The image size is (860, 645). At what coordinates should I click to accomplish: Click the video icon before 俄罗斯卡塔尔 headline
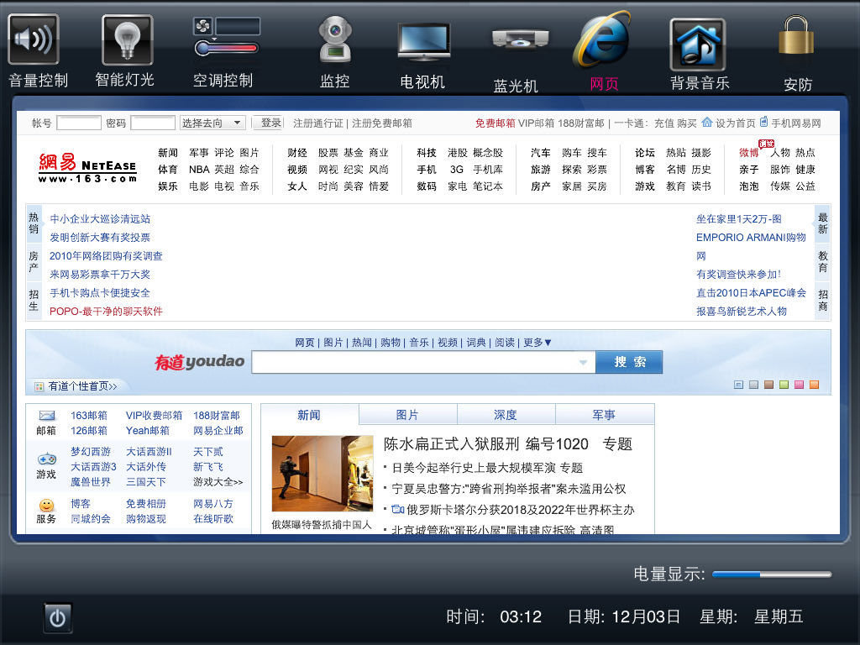click(397, 510)
